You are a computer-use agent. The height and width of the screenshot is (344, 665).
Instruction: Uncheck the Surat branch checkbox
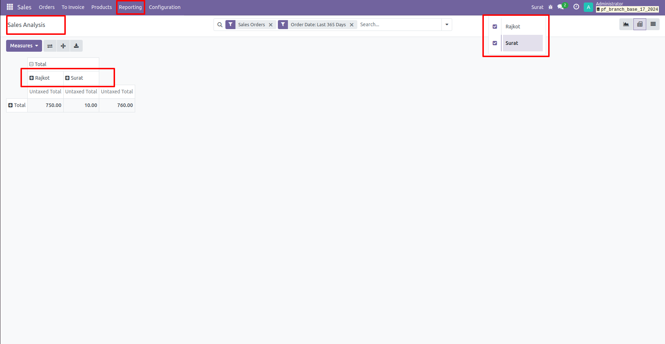pos(495,43)
